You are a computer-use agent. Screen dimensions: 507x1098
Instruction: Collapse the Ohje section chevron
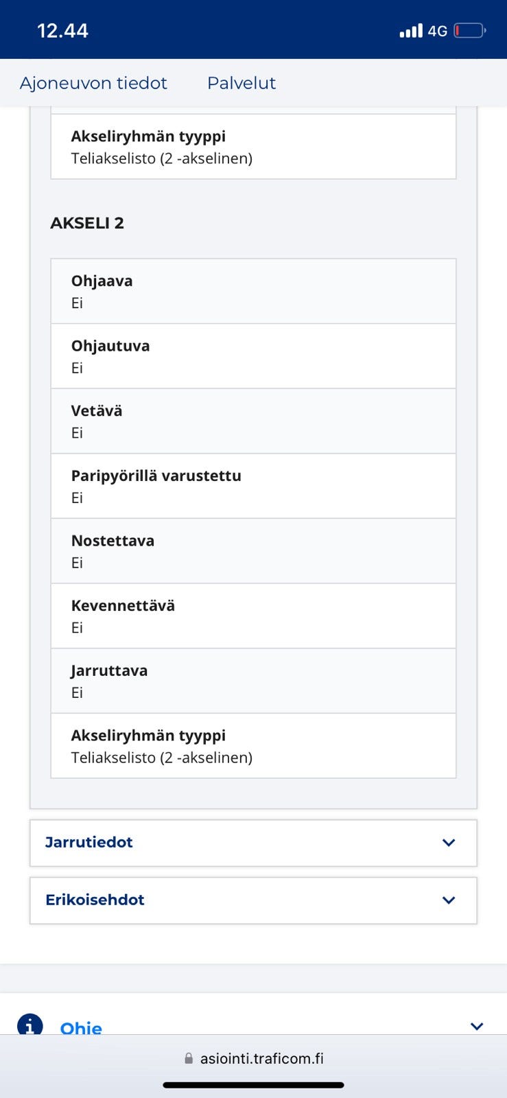[477, 1026]
